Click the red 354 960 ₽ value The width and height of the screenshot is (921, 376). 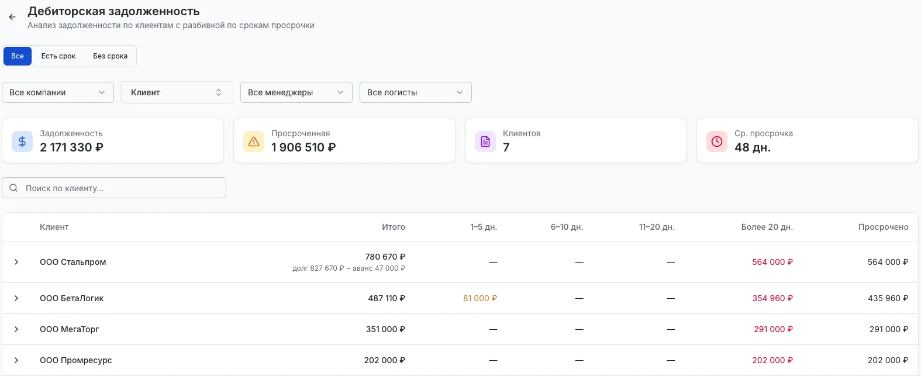click(772, 298)
